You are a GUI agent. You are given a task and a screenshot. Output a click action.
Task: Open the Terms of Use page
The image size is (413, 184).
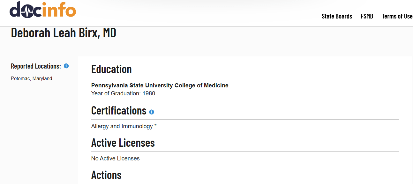397,16
